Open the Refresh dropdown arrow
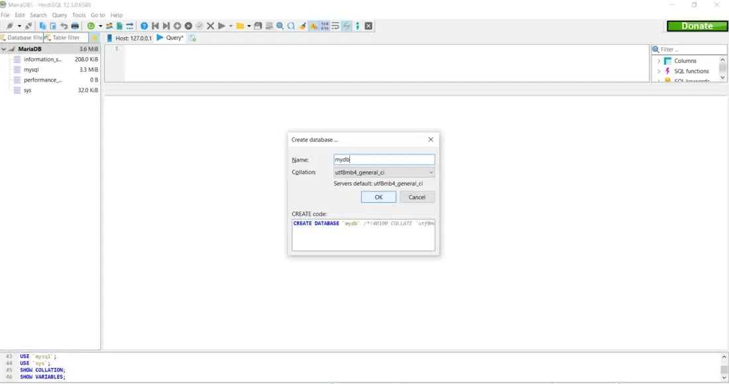The width and height of the screenshot is (729, 384). pyautogui.click(x=100, y=26)
